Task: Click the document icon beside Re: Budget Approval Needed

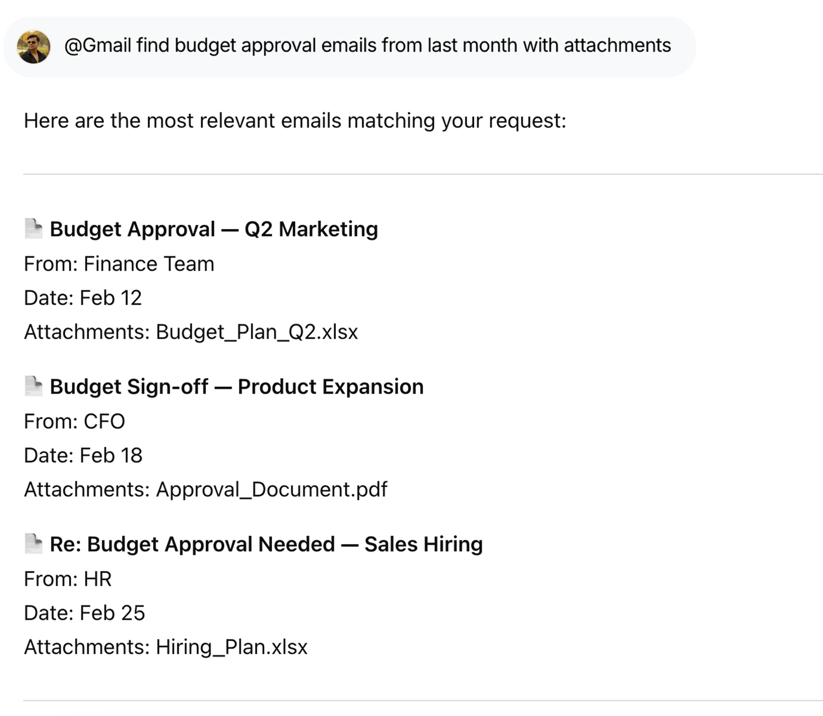Action: click(x=34, y=543)
